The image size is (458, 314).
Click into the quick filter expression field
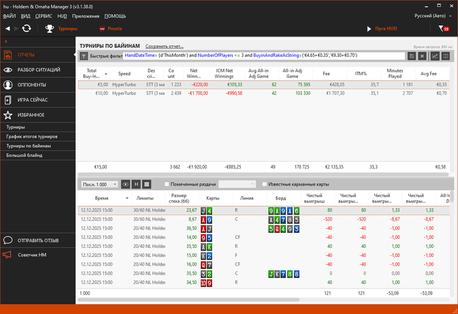[x=262, y=56]
